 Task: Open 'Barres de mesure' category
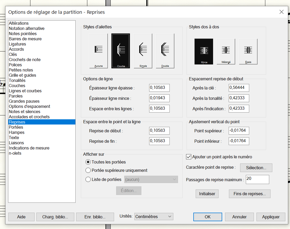click(x=25, y=39)
